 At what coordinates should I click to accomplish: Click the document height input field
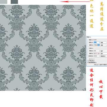pos(97,53)
